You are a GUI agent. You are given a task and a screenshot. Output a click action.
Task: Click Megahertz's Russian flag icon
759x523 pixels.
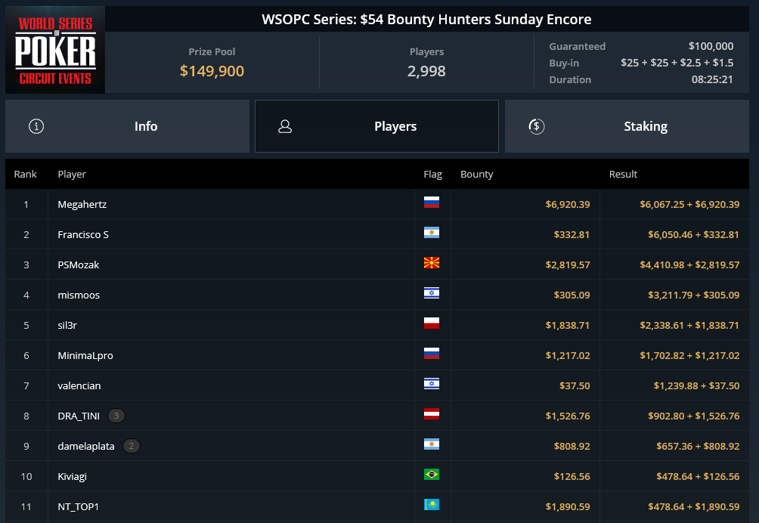432,203
